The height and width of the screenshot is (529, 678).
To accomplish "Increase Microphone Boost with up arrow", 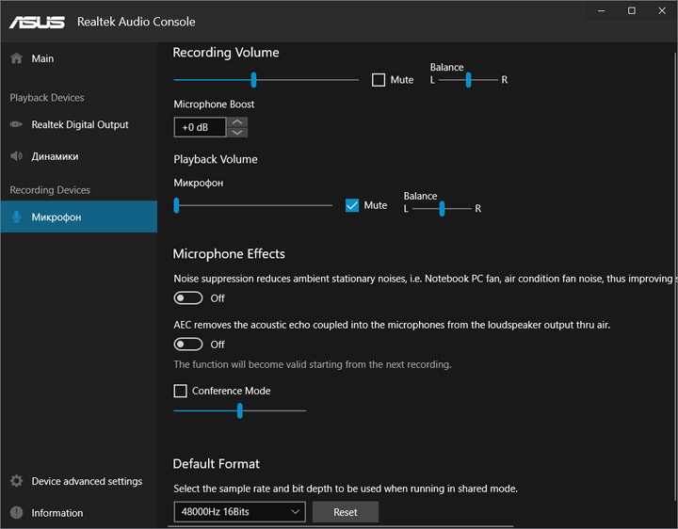I will 238,121.
